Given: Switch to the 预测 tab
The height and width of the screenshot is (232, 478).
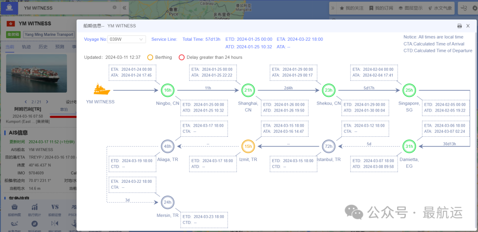Looking at the screenshot, I should pos(60,46).
